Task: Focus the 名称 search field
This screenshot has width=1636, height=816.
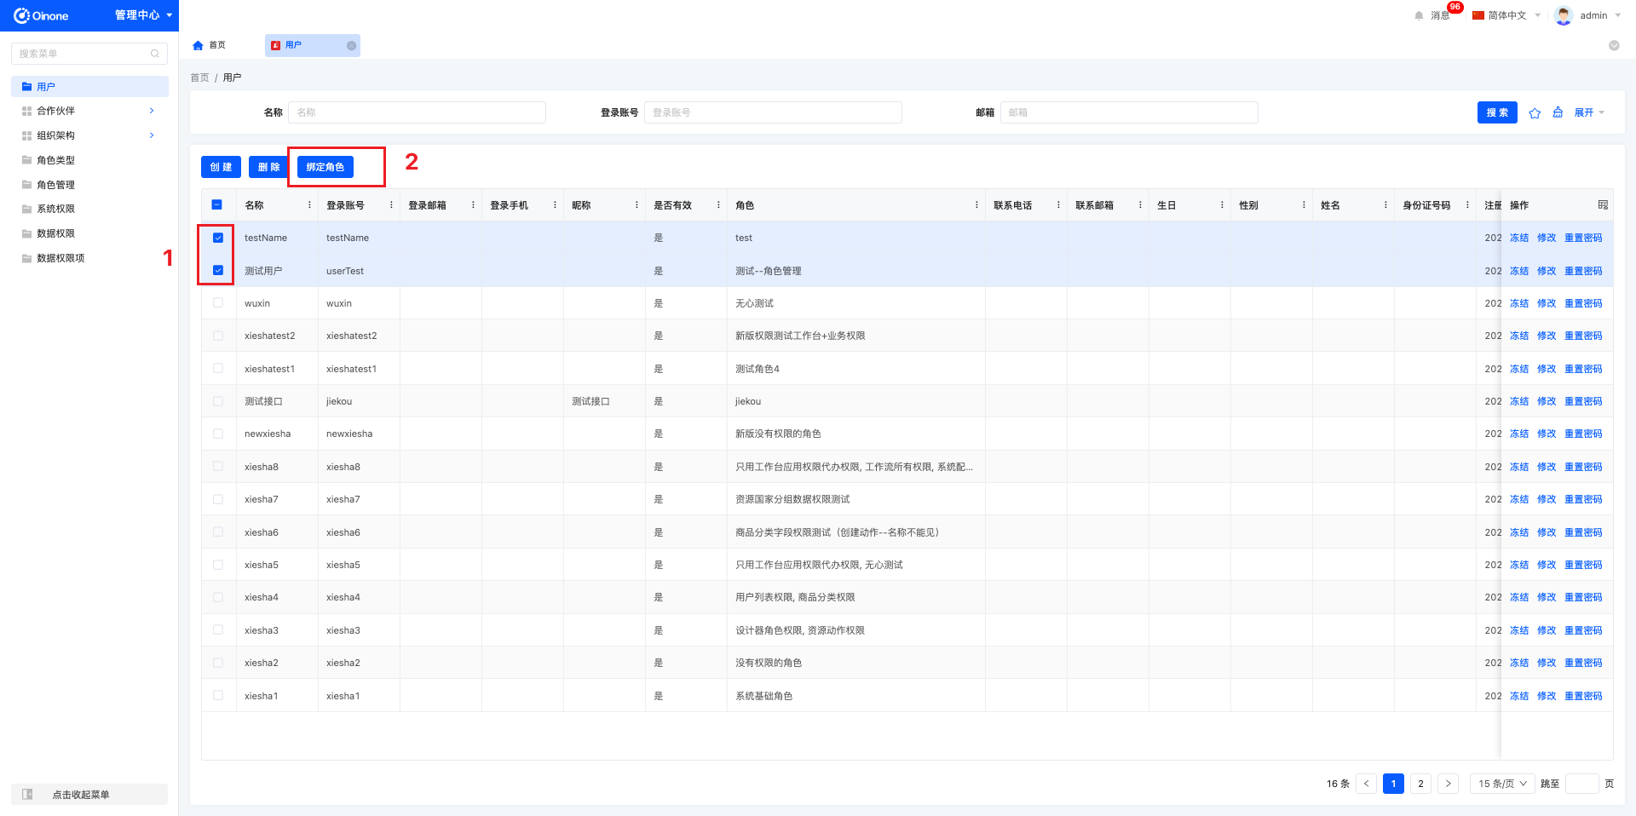Action: pyautogui.click(x=417, y=112)
